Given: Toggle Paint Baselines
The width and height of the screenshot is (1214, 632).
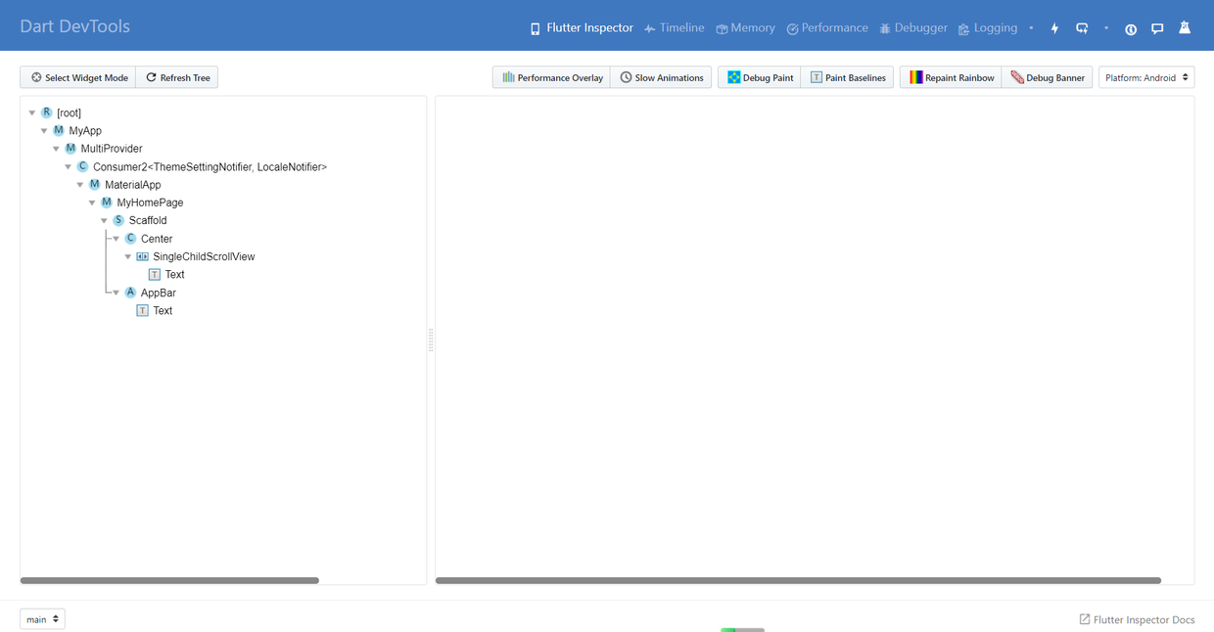Looking at the screenshot, I should click(x=848, y=77).
